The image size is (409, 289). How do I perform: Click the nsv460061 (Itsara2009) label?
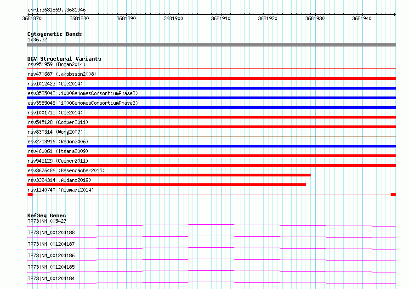coord(58,151)
